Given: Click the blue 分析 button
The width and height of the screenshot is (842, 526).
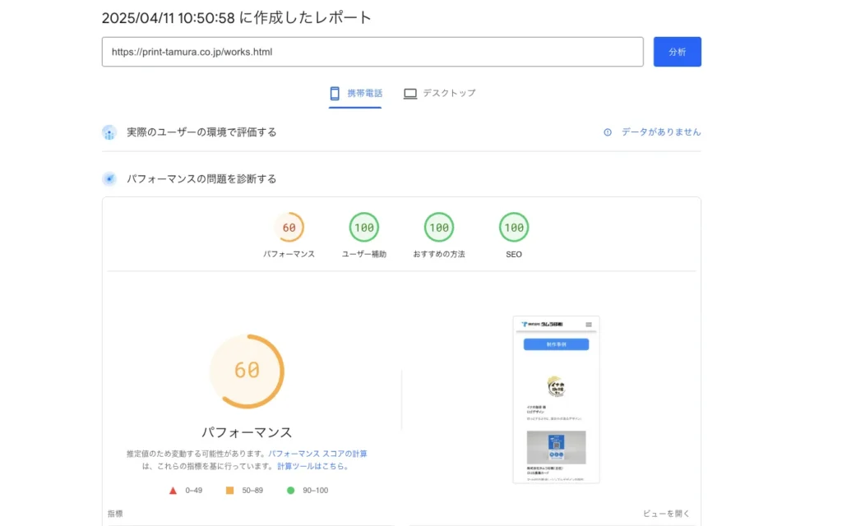Looking at the screenshot, I should pos(677,52).
